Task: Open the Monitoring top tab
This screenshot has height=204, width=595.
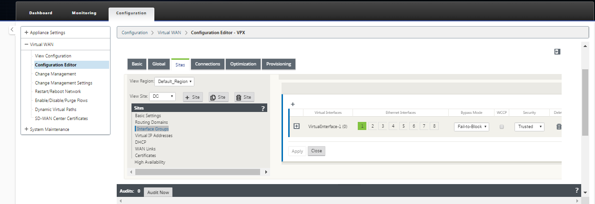Action: 84,13
